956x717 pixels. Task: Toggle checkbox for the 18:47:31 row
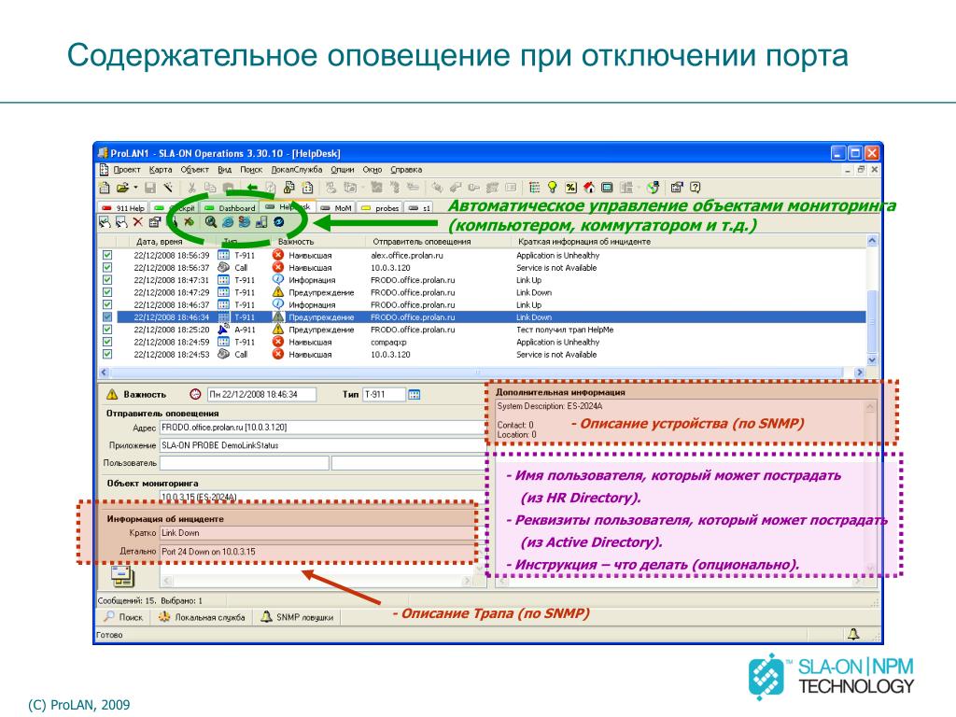107,280
